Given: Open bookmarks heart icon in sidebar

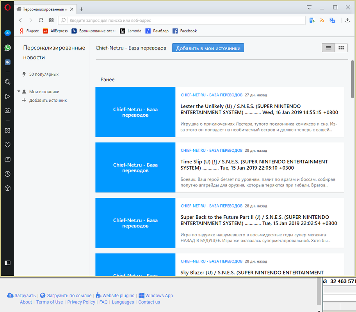Looking at the screenshot, I should point(7,145).
